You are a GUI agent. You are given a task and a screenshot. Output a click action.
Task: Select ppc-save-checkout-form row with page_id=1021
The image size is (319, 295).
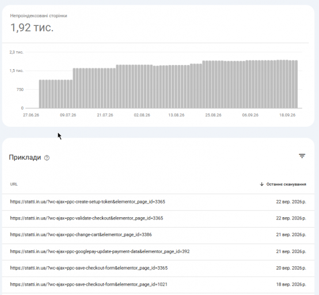coord(158,285)
